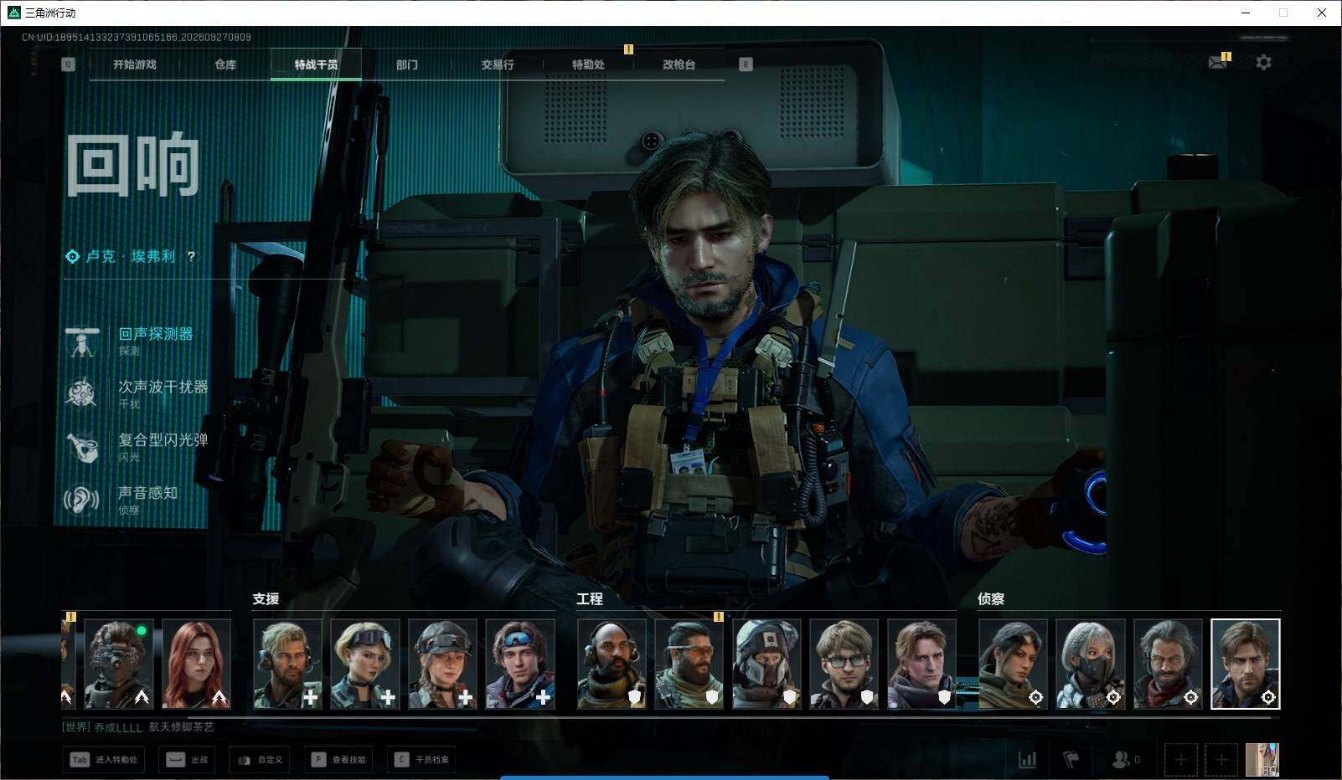Click the 支援 category label

[x=266, y=599]
